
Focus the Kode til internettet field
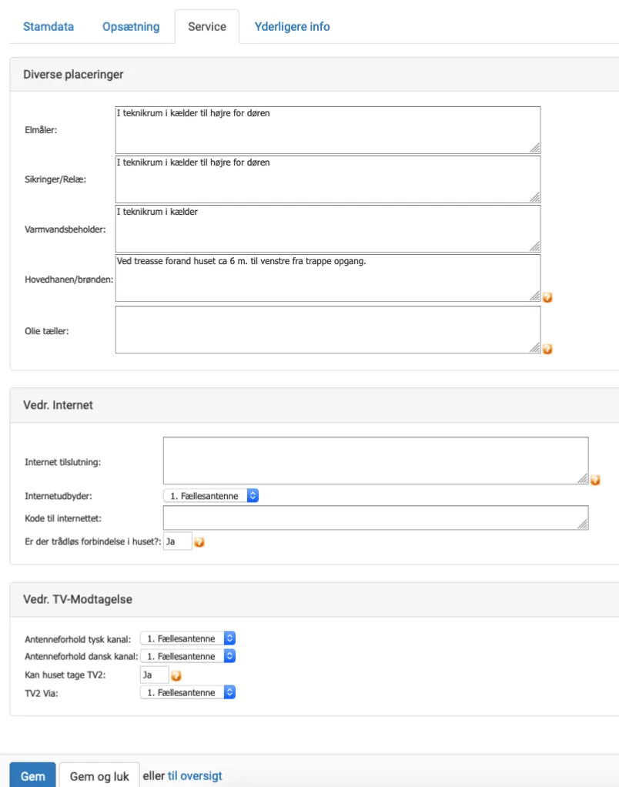pyautogui.click(x=375, y=517)
